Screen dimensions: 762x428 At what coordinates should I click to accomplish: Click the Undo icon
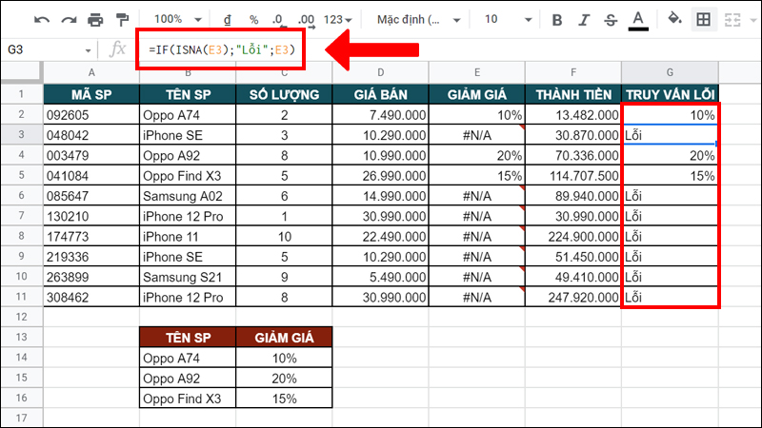(42, 20)
